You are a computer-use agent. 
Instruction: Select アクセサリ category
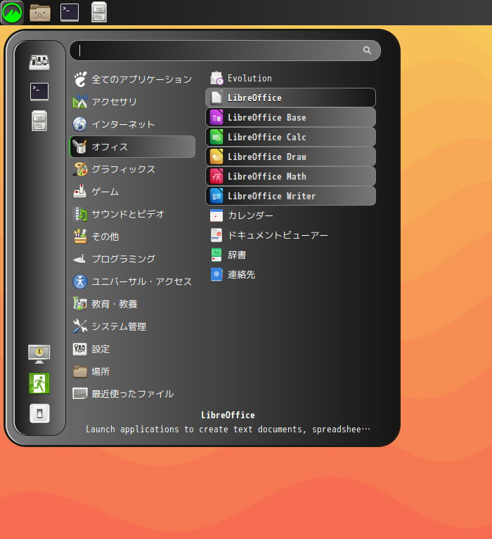133,102
